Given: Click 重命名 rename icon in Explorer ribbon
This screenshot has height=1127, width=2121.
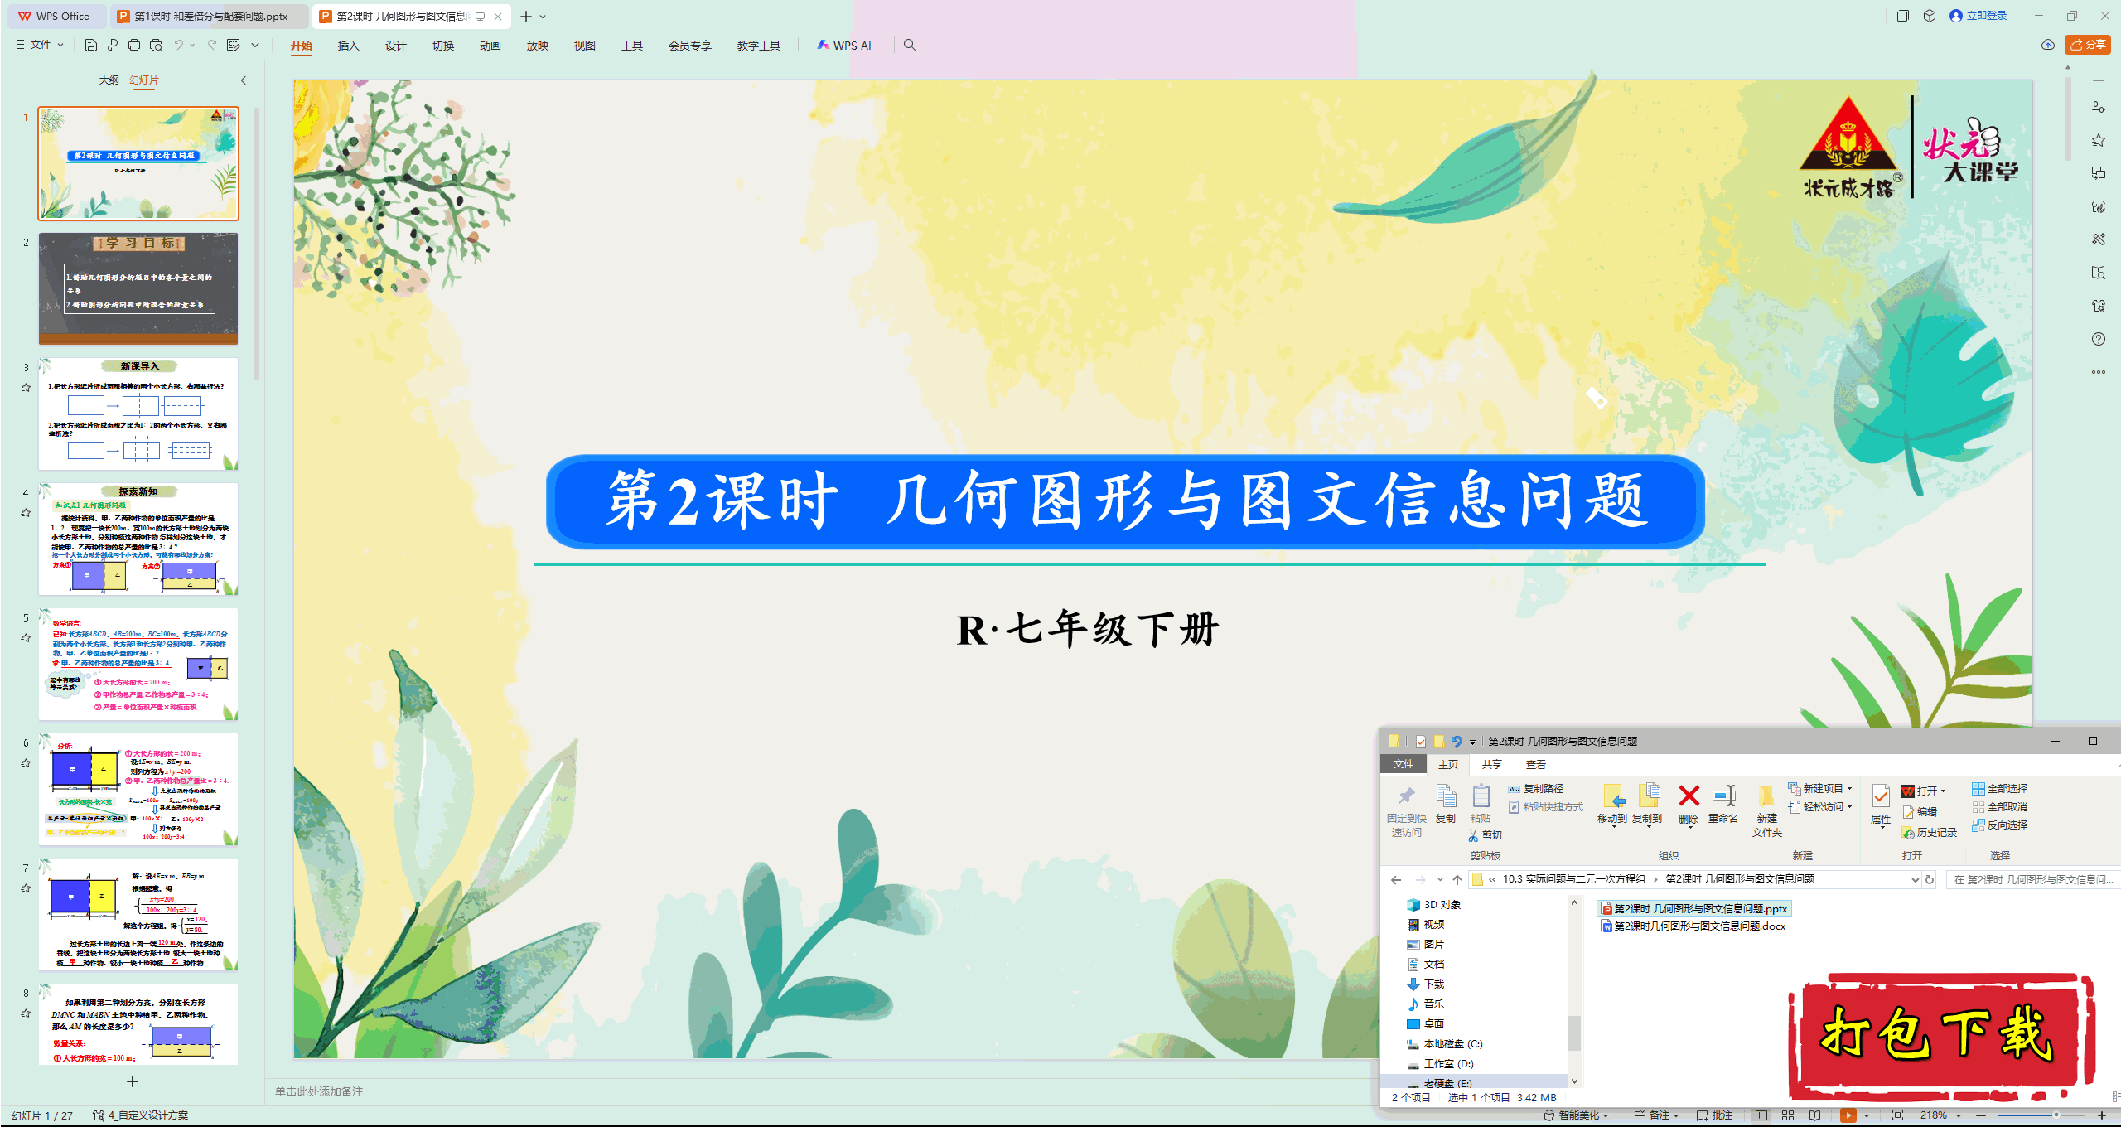Looking at the screenshot, I should 1723,804.
